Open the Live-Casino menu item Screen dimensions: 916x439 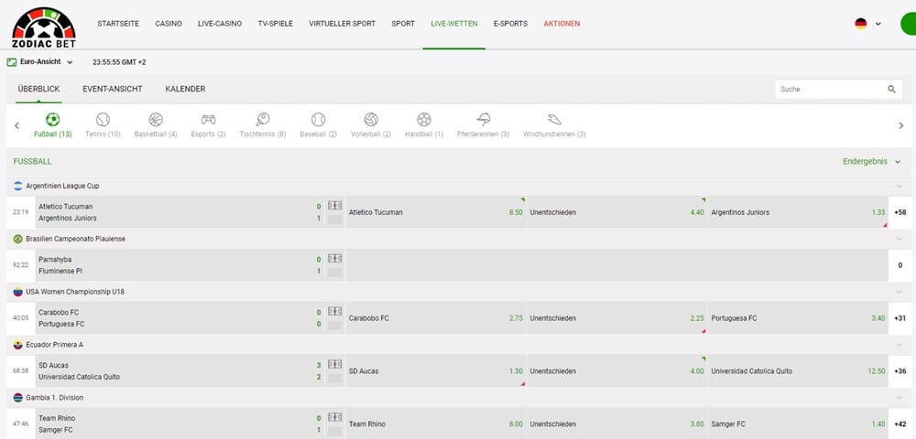(220, 24)
